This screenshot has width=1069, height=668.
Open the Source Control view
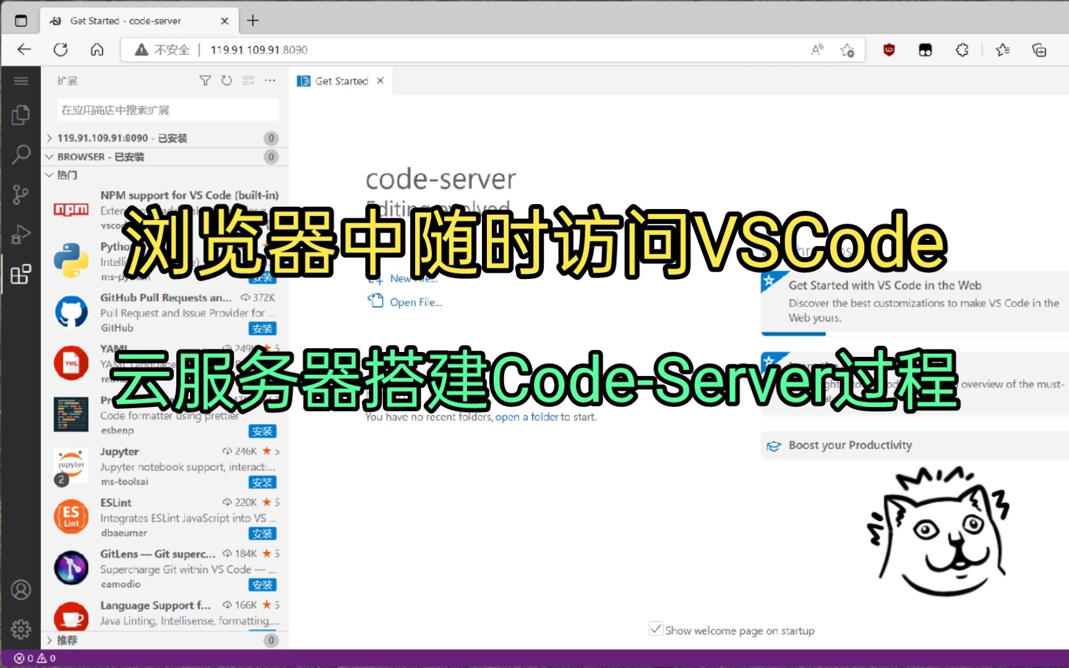(21, 194)
